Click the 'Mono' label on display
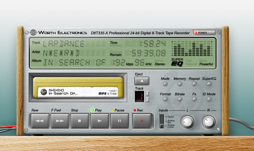The image size is (254, 151). tap(159, 61)
